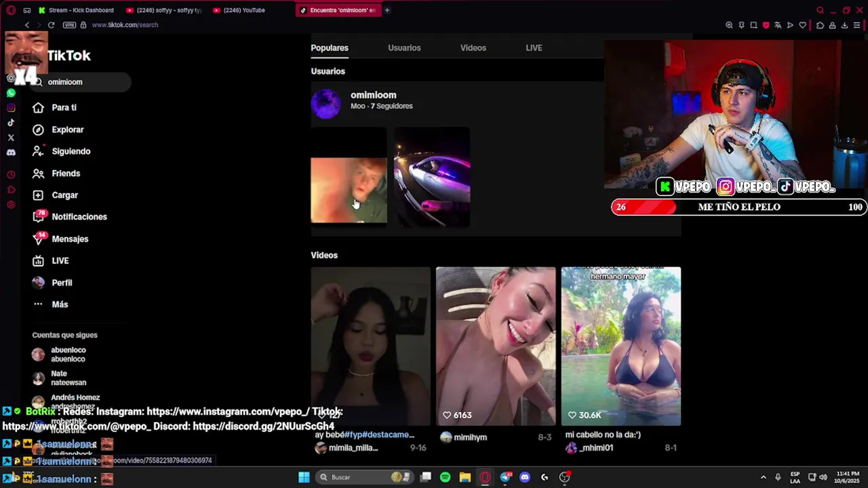Image resolution: width=868 pixels, height=488 pixels.
Task: Take a snapshot with the capture icon
Action: click(x=753, y=25)
